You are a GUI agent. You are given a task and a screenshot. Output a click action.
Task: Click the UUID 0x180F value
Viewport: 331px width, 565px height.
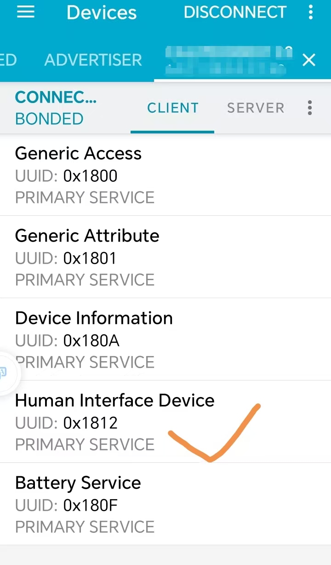(x=91, y=505)
